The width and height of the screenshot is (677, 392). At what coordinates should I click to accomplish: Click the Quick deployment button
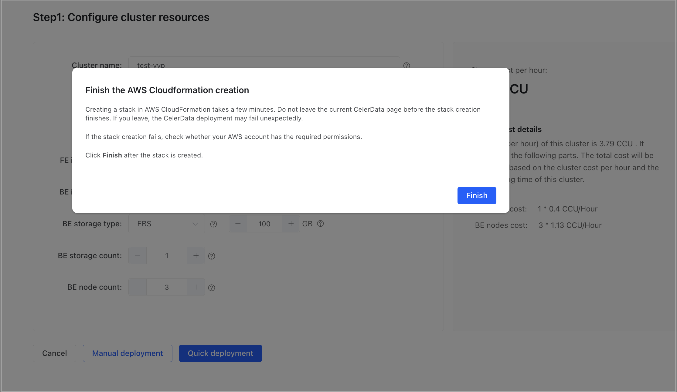click(220, 353)
